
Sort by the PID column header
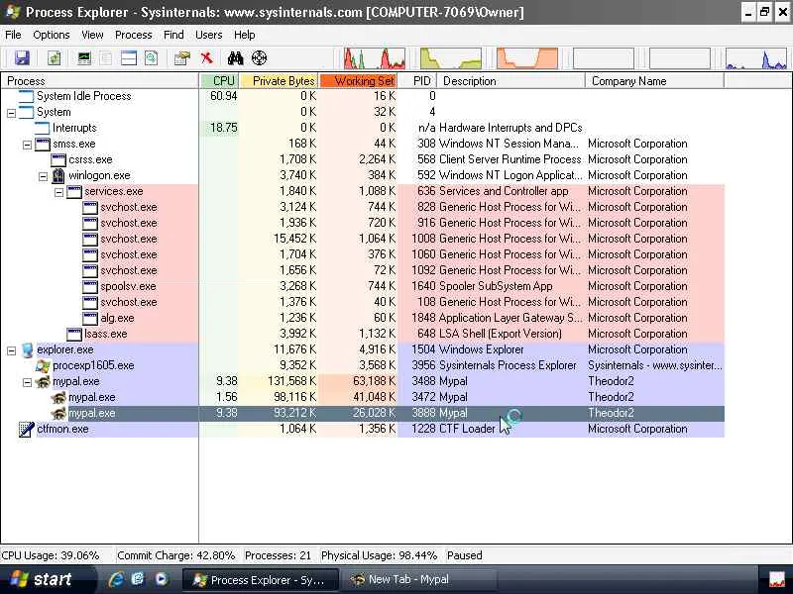[417, 81]
